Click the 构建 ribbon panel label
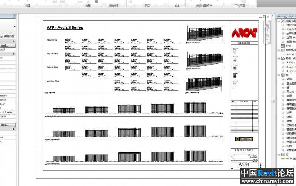 (x=28, y=6)
